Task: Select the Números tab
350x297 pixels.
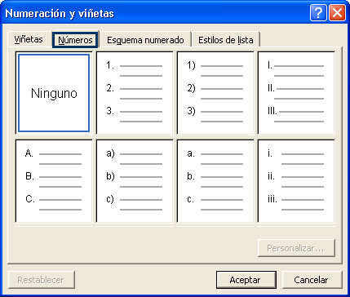Action: click(75, 40)
